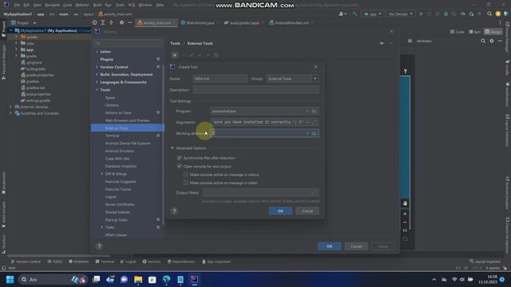Click the Output filters input field
511x287 pixels.
pos(261,193)
